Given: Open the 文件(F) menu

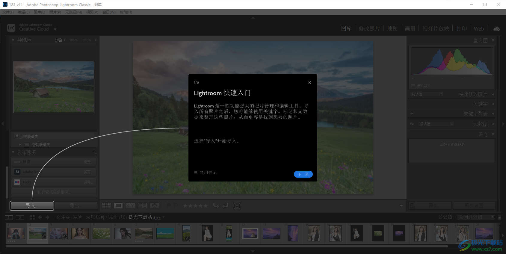Looking at the screenshot, I should point(8,12).
